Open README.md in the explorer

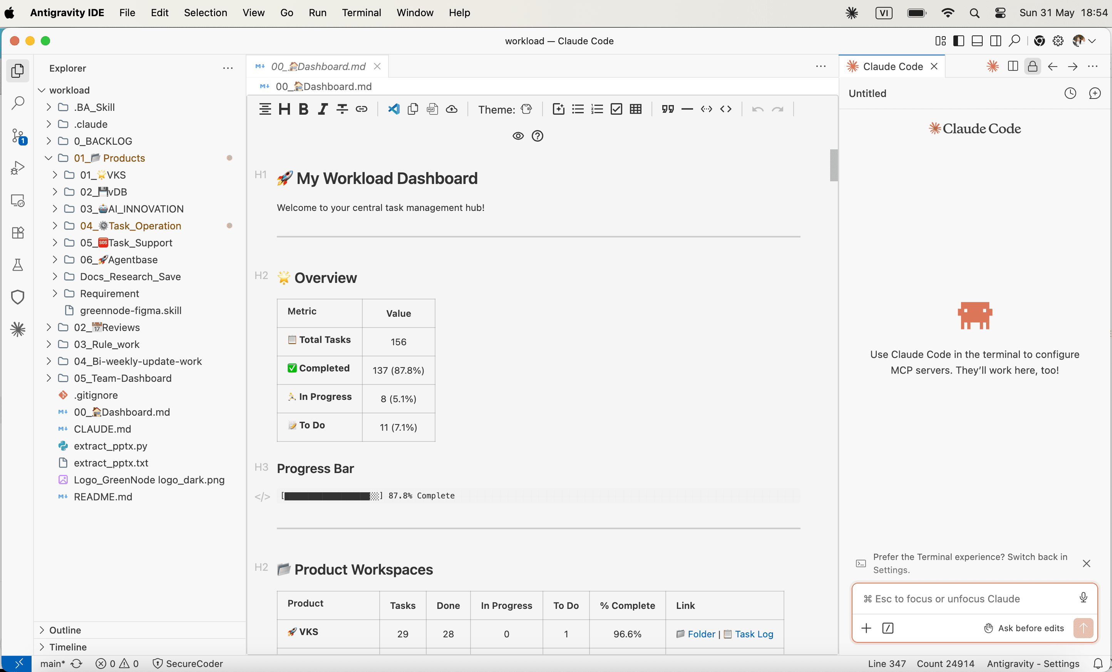(103, 496)
